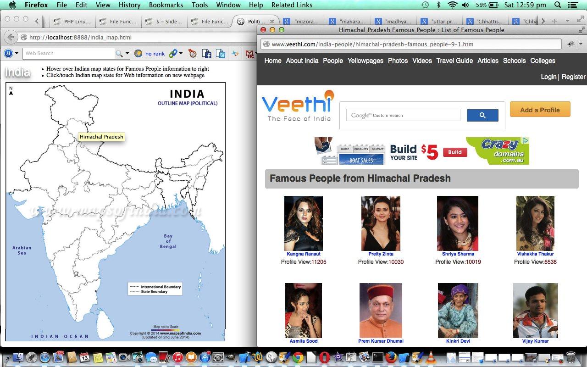
Task: Open Kangna Ranaut profile link
Action: coord(303,254)
